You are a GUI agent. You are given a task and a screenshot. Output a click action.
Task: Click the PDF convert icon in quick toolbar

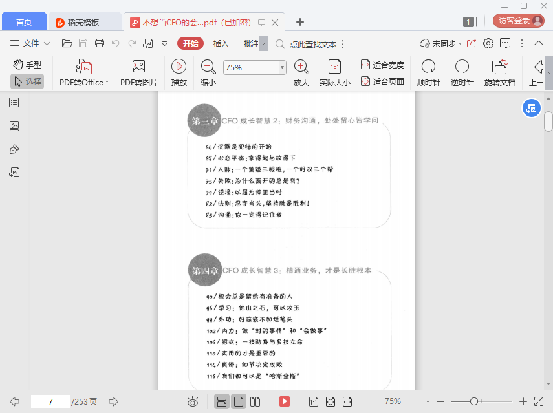[x=147, y=43]
